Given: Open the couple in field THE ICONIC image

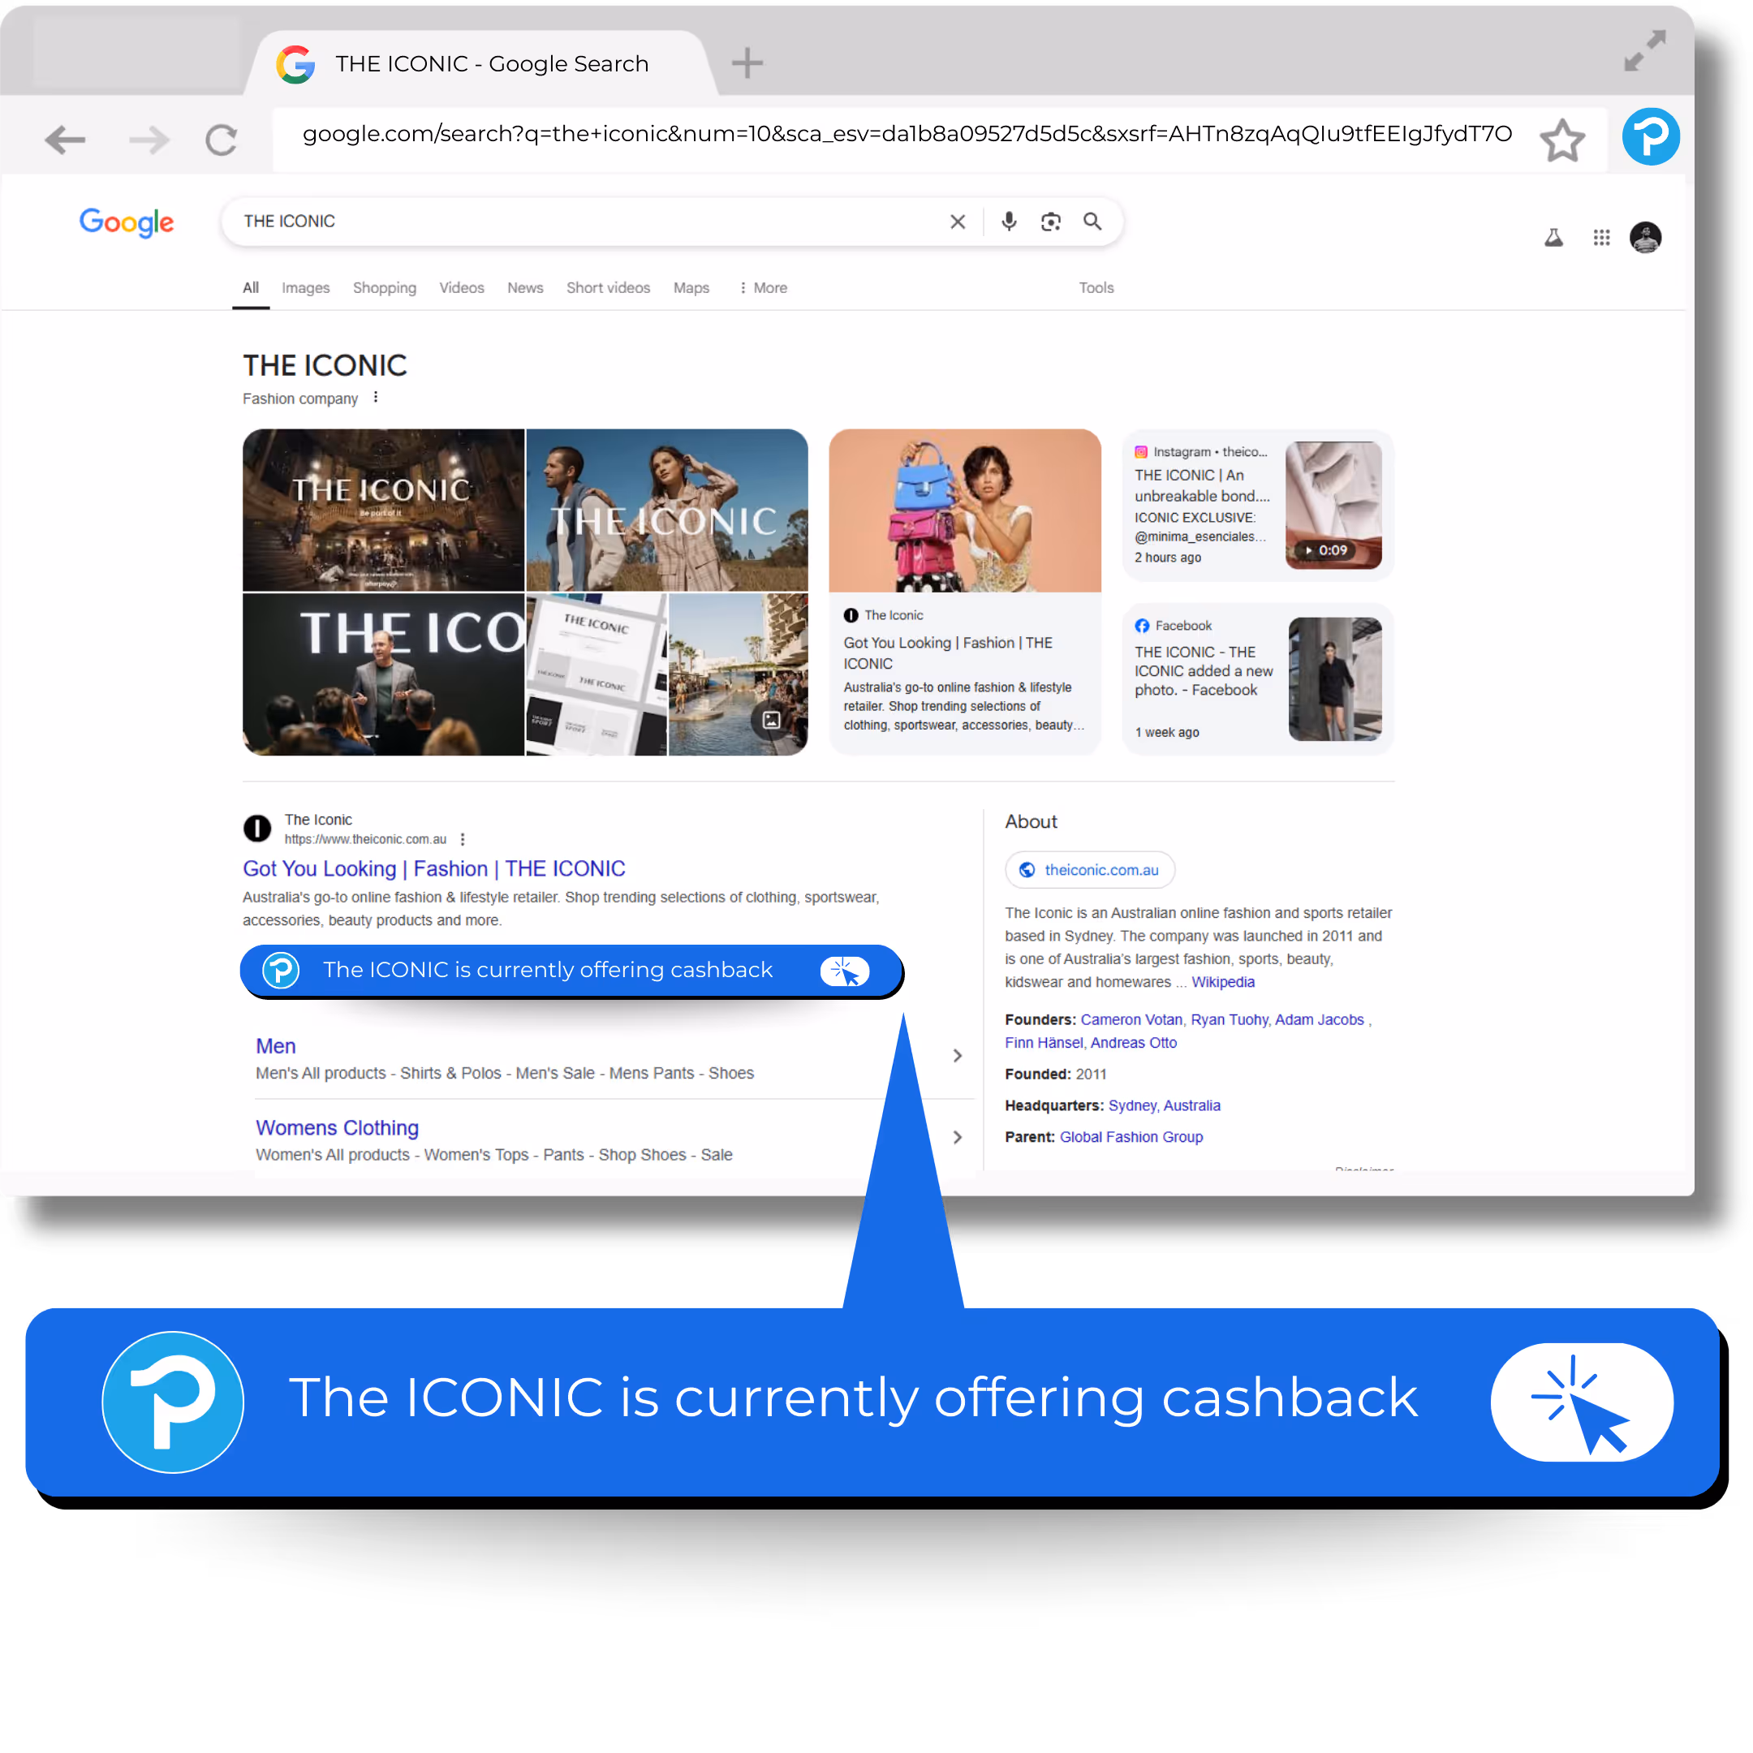Looking at the screenshot, I should [x=667, y=510].
